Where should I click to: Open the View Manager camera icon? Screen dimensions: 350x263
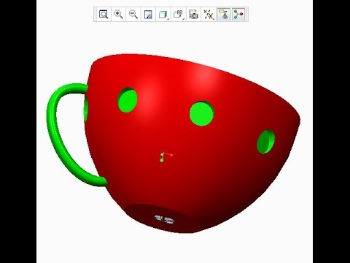coord(193,15)
